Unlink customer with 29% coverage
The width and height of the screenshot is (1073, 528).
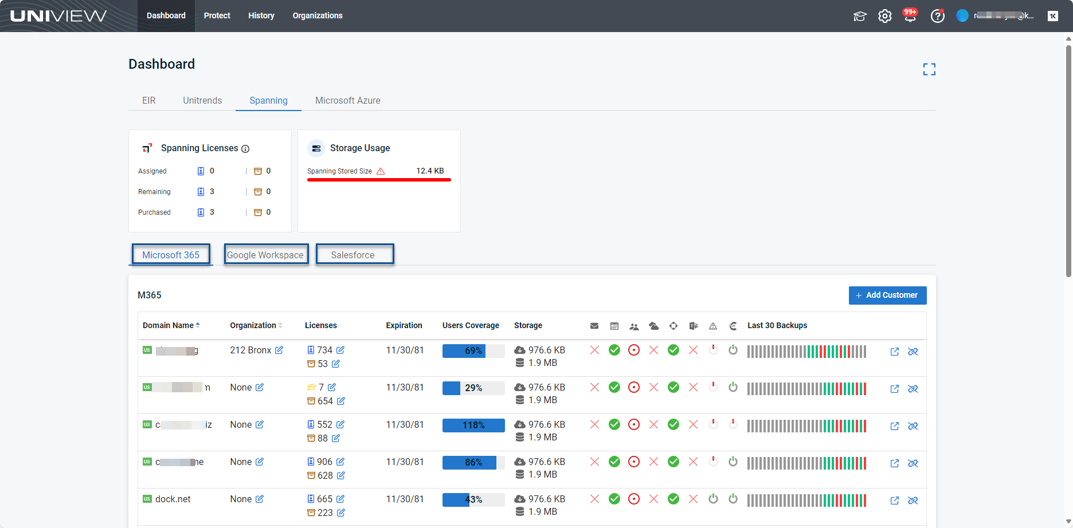[913, 389]
